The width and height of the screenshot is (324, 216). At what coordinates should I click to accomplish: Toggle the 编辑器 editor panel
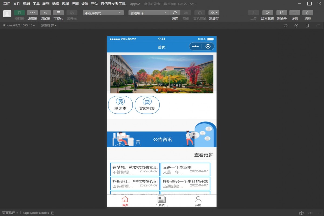[32, 13]
